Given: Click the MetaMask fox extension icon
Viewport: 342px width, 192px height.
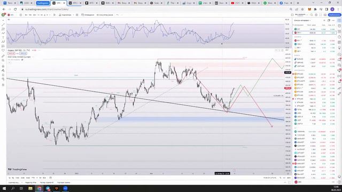Looking at the screenshot, I should coord(309,10).
